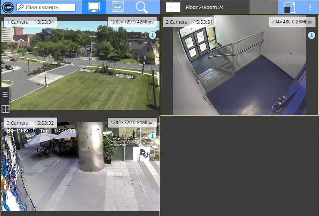Open the camera layout grid selector
Viewport: 319px width, 216px height.
pos(173,7)
